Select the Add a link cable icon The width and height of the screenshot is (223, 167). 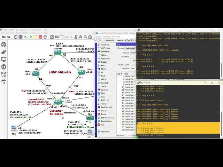(x=4, y=82)
